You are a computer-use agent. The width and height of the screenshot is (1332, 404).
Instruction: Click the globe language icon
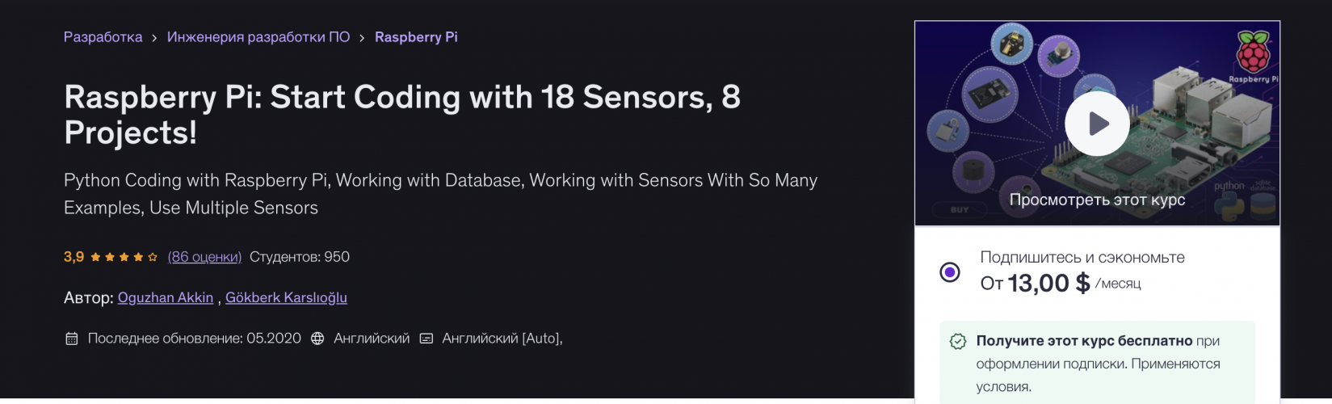(317, 339)
